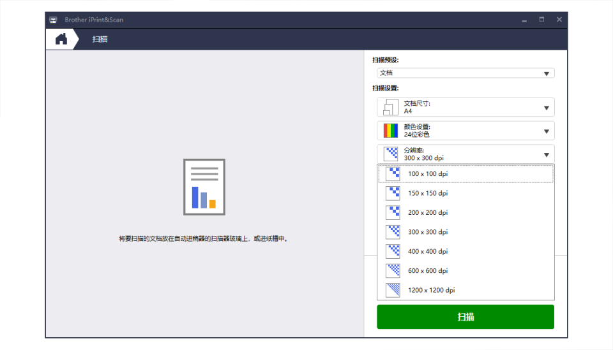Click the icon beside 200 x 200 dpi
The image size is (613, 350).
(x=393, y=213)
